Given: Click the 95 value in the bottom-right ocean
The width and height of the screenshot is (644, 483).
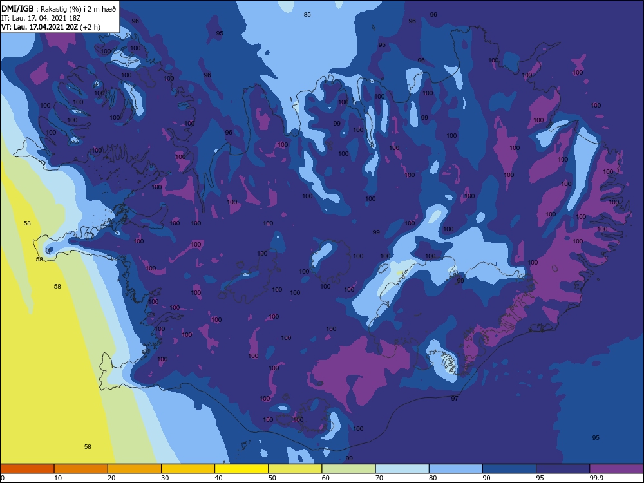Looking at the screenshot, I should click(x=596, y=437).
